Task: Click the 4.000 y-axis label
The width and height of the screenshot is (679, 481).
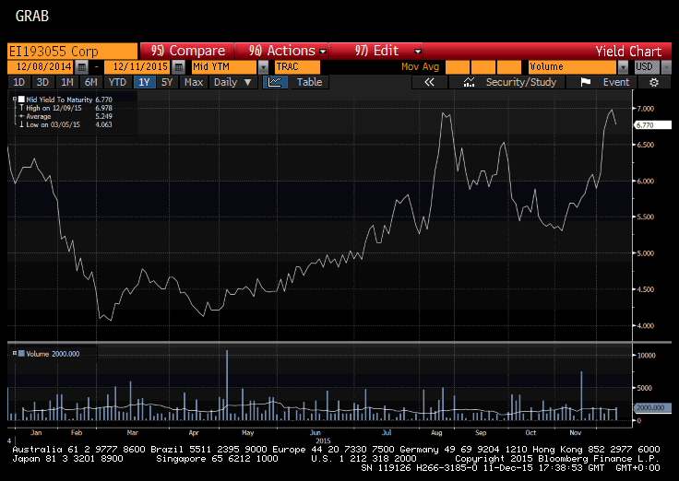Action: click(645, 325)
